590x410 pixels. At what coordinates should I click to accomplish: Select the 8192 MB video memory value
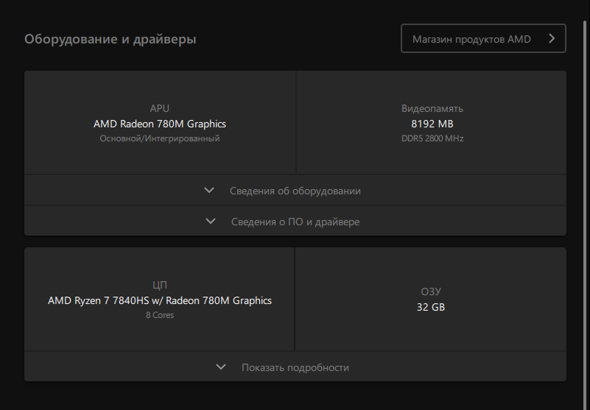coord(432,124)
